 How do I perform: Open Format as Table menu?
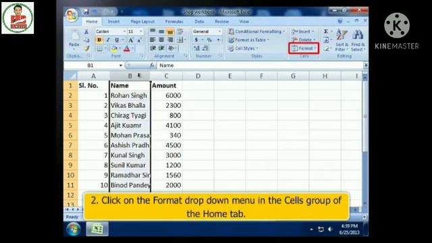[249, 40]
